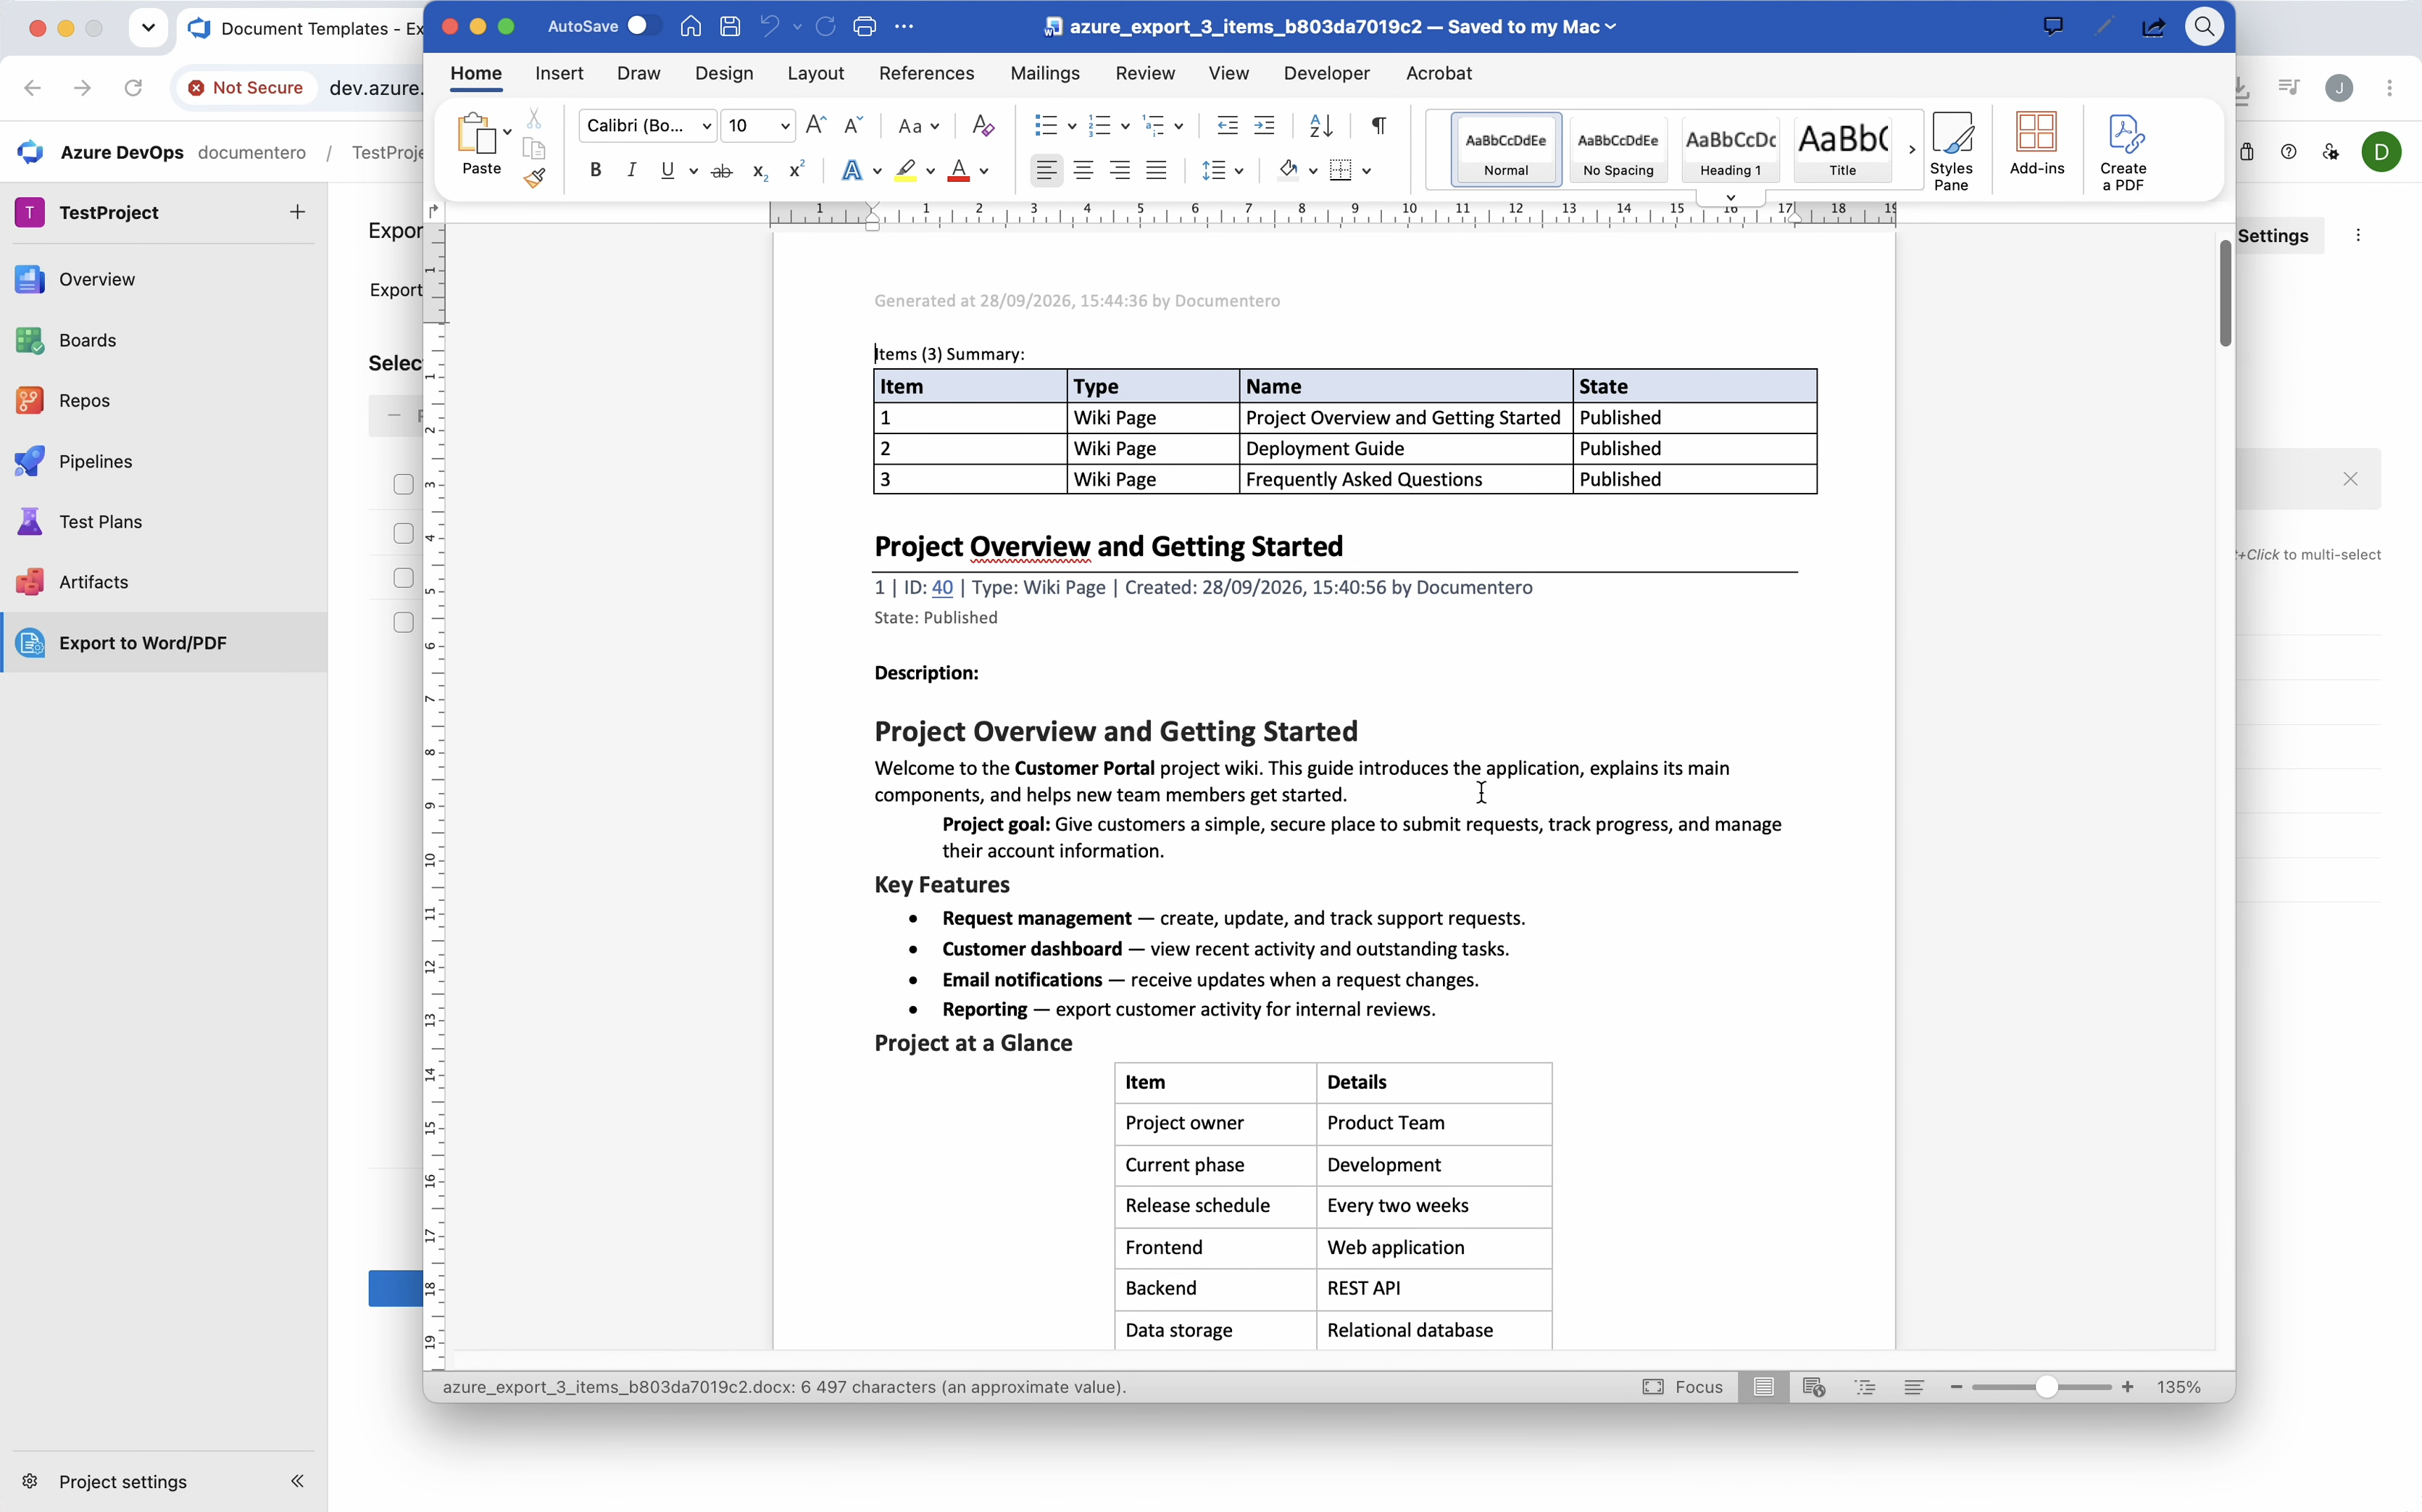The height and width of the screenshot is (1512, 2422).
Task: Decrease paragraph indent
Action: pos(1228,125)
